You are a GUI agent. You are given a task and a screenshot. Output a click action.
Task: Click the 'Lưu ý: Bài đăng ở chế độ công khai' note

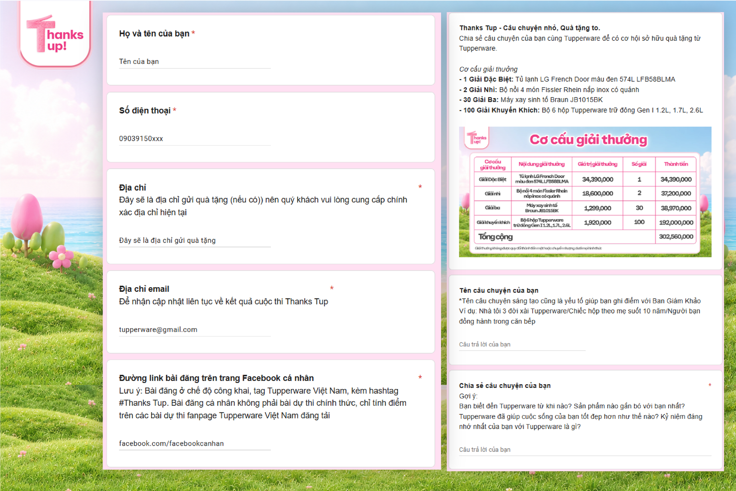(x=263, y=403)
